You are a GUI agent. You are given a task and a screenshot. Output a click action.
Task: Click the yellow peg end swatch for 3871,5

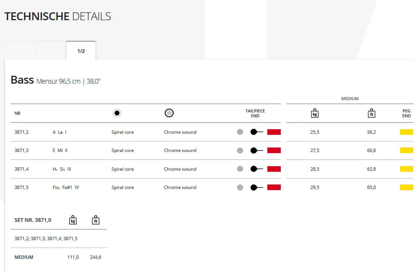click(x=406, y=187)
